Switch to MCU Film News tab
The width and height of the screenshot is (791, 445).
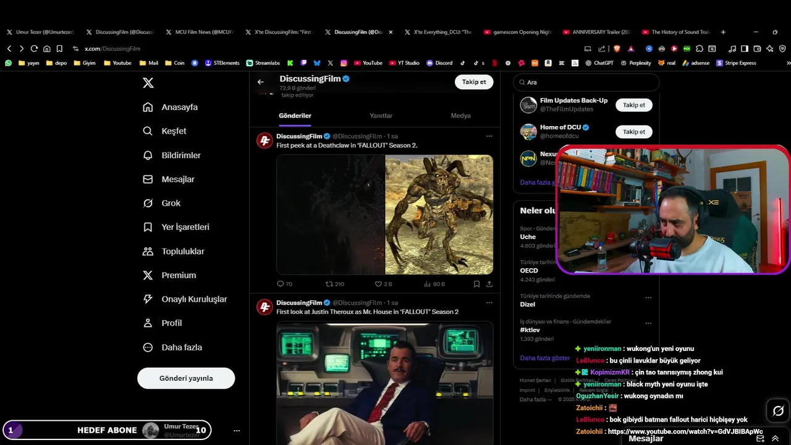[200, 32]
